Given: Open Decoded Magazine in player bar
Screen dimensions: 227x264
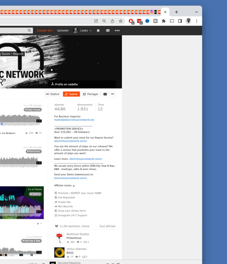Looking at the screenshot, I should tap(69, 263).
